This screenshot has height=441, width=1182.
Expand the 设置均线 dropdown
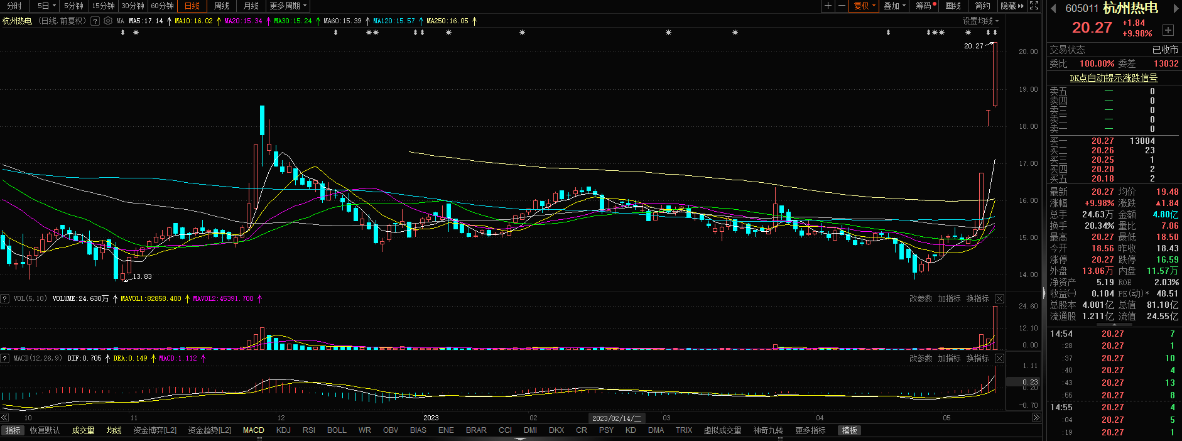click(980, 21)
